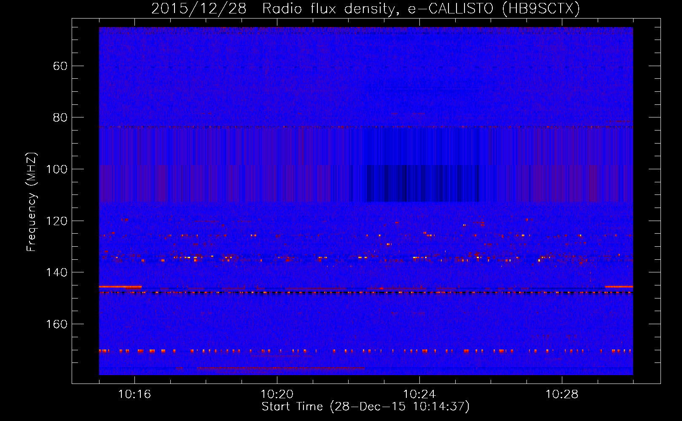The height and width of the screenshot is (421, 682).
Task: Select the "Frequency (MHZ)" y-axis label
Action: pos(32,202)
